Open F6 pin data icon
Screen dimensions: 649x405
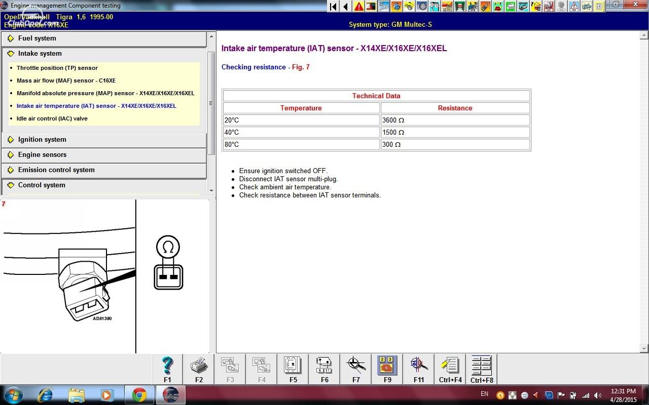pyautogui.click(x=324, y=369)
